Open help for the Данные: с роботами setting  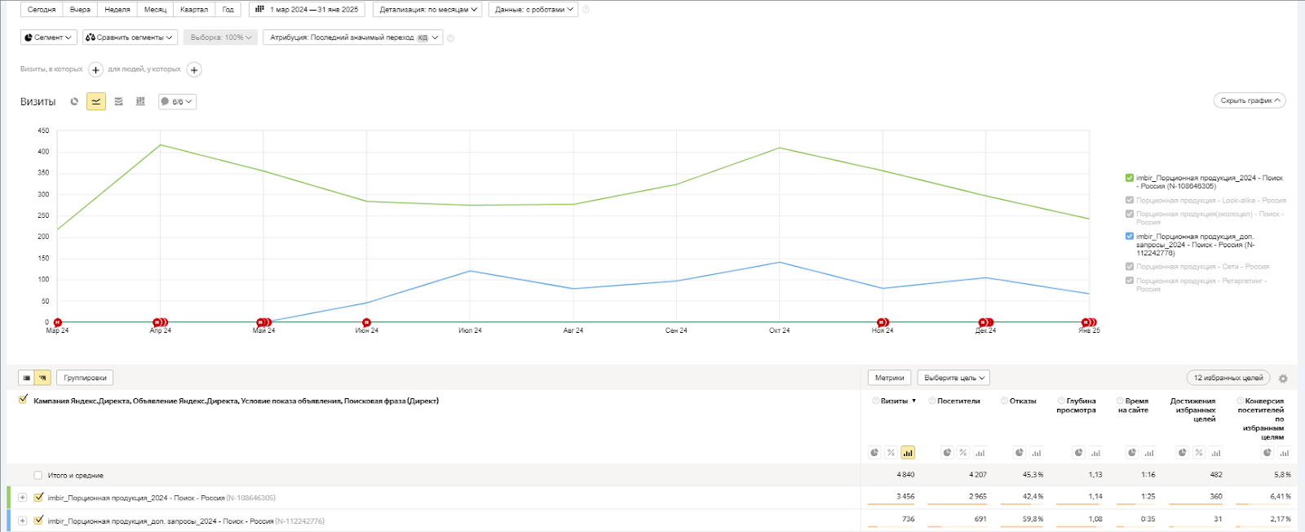click(x=586, y=10)
